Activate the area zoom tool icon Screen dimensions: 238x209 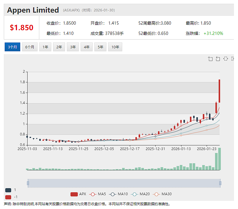pos(210,59)
